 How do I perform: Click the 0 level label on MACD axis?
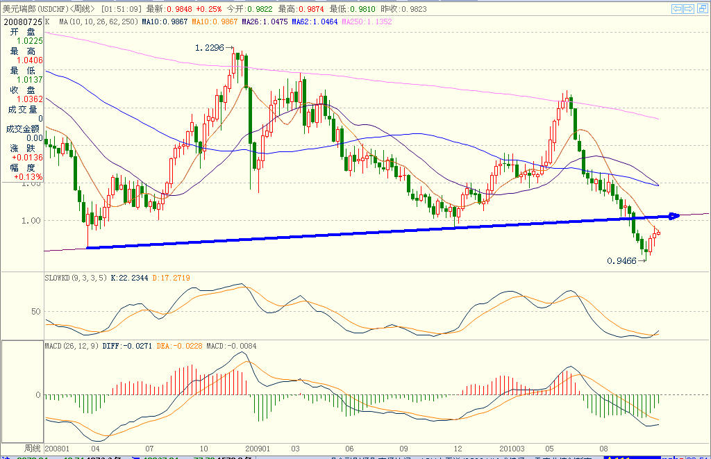pyautogui.click(x=38, y=394)
